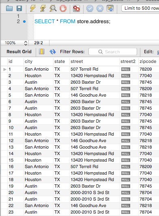The image size is (159, 216).
Task: Select zipcode 78704 in row 23
Action: coord(149,212)
